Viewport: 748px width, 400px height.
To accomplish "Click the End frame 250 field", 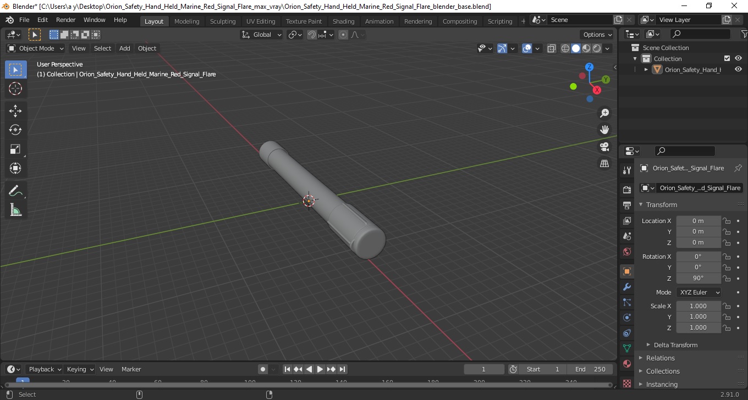I will pyautogui.click(x=590, y=369).
